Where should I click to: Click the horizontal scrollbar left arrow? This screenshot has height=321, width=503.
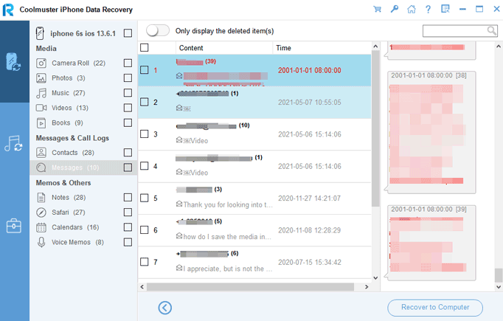pos(142,286)
